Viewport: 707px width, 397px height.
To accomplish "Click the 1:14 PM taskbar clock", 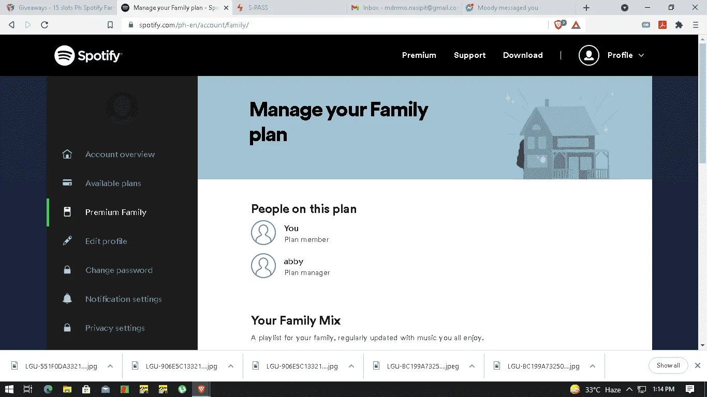I will [663, 389].
